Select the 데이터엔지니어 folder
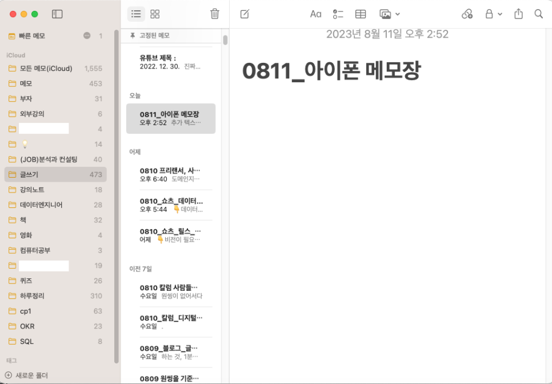Viewport: 552px width, 384px height. 55,205
